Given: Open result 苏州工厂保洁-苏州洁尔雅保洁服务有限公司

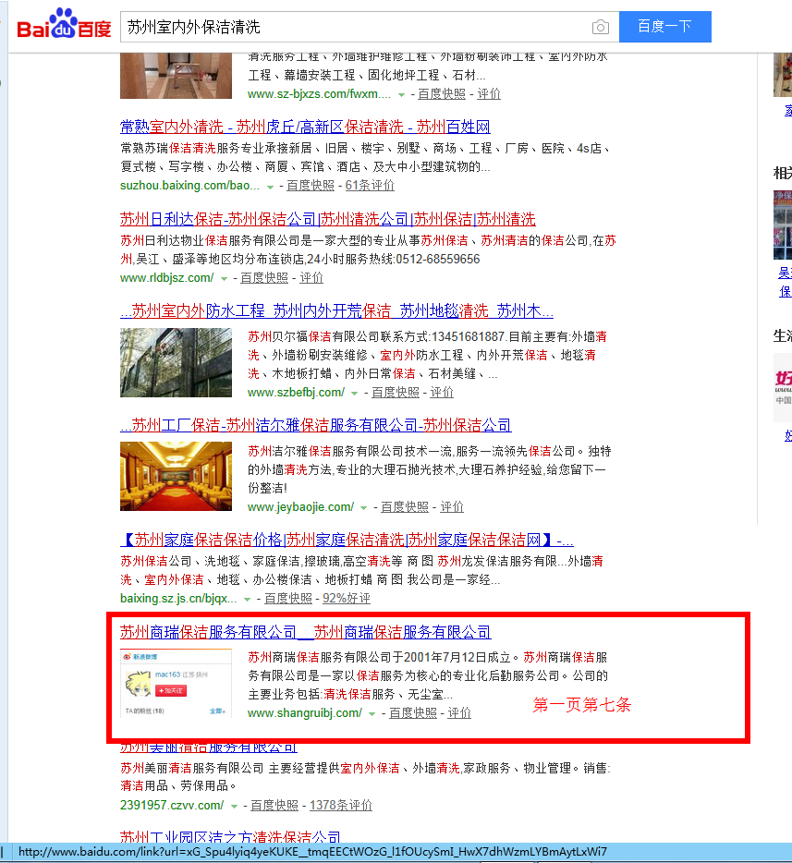Looking at the screenshot, I should (315, 425).
